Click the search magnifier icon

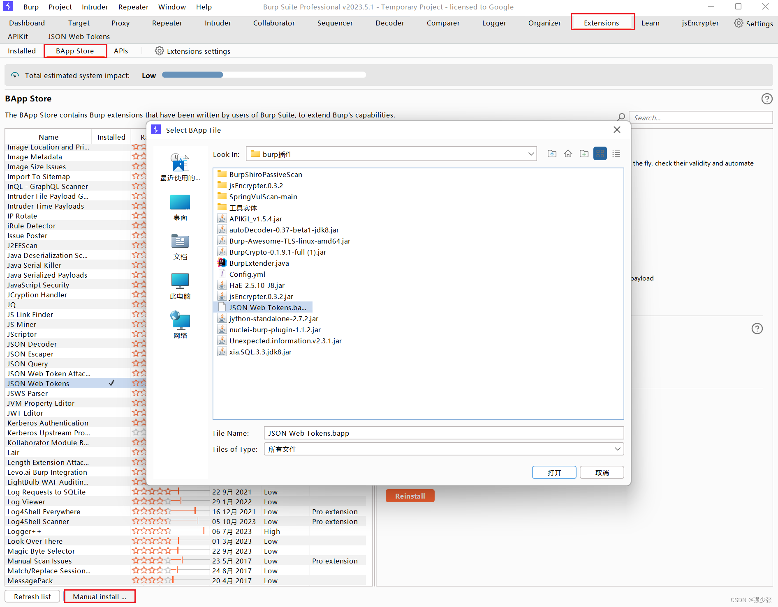[x=621, y=117]
